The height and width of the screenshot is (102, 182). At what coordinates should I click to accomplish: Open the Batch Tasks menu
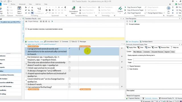point(19,10)
